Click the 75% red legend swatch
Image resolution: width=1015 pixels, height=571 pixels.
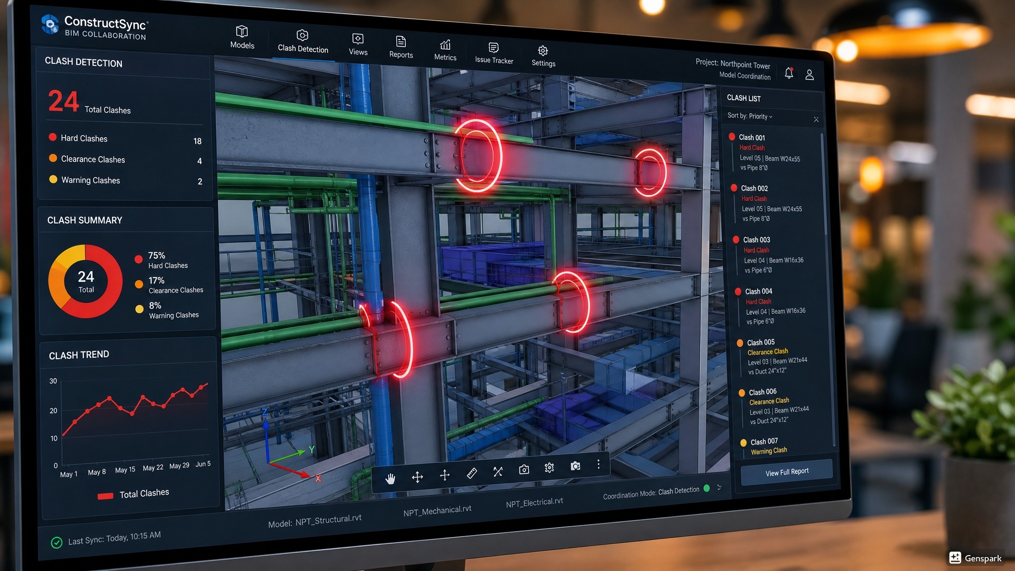pyautogui.click(x=139, y=259)
